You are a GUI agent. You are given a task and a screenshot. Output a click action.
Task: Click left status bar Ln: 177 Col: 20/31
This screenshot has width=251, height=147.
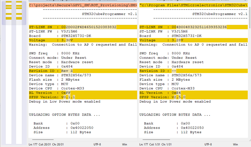pos(46,144)
